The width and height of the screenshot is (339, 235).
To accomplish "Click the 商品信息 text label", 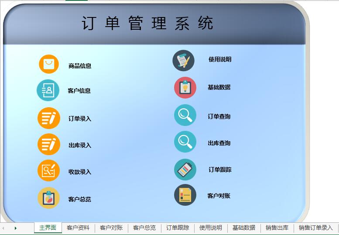I will click(x=80, y=66).
